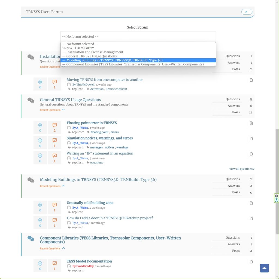Click answers icon beside add a door question
Viewport: 279px width, 279px height.
coord(54,220)
